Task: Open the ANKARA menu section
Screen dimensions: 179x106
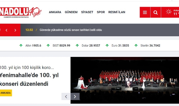Action: pyautogui.click(x=55, y=12)
